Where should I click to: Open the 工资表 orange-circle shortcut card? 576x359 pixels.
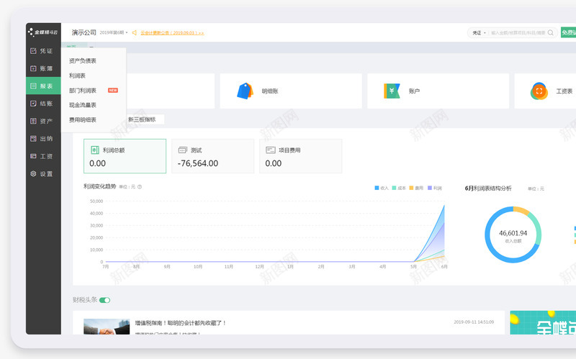coord(545,91)
